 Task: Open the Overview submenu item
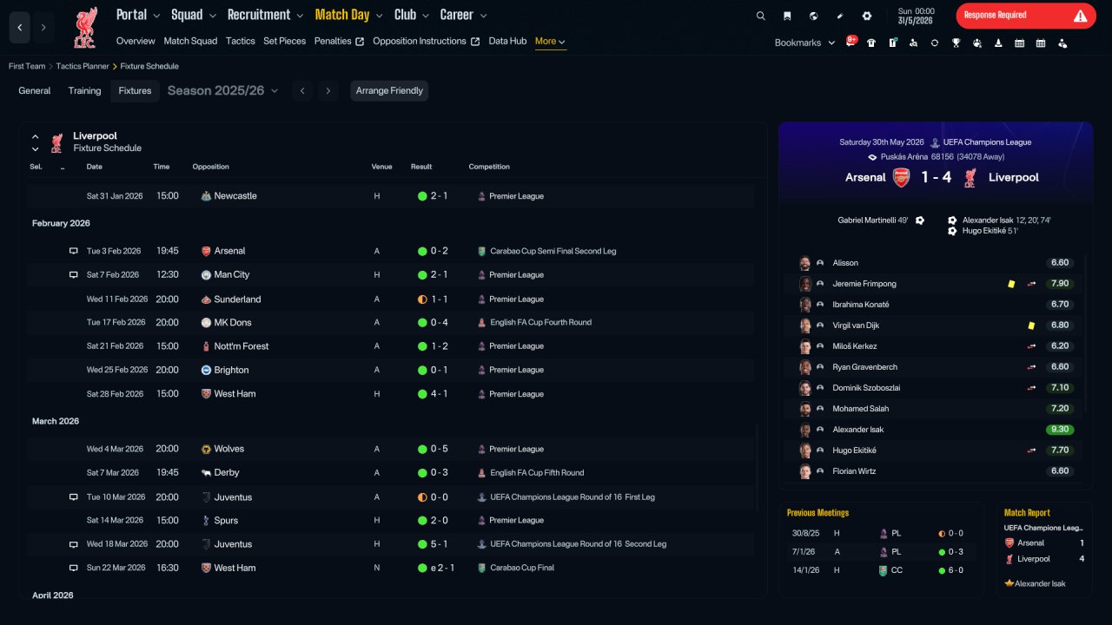(x=136, y=42)
